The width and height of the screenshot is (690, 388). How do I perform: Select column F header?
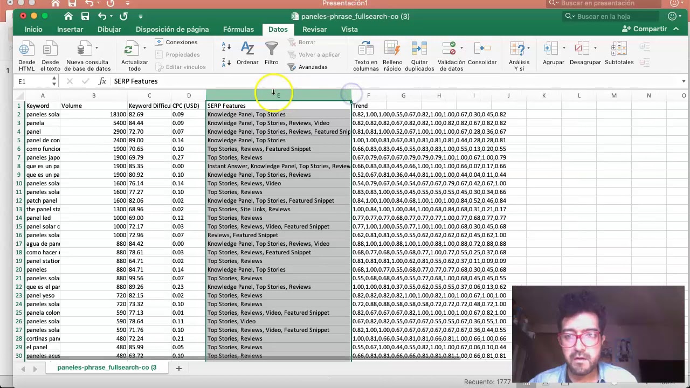tap(368, 95)
